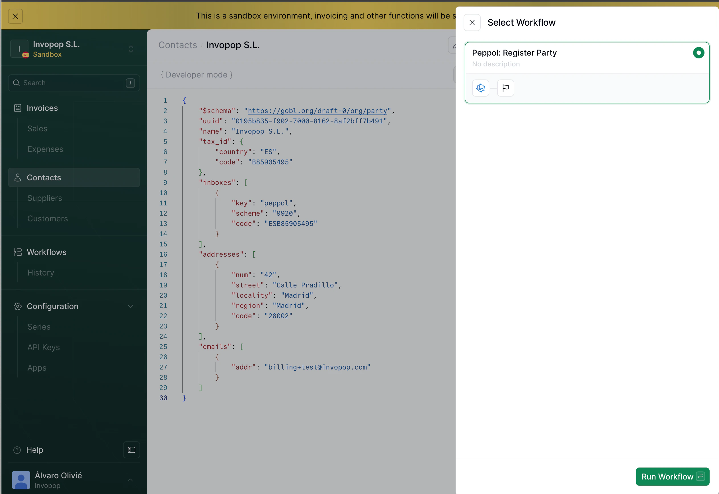Screen dimensions: 719x494
Task: Click the search magnifying glass icon
Action: click(x=17, y=83)
